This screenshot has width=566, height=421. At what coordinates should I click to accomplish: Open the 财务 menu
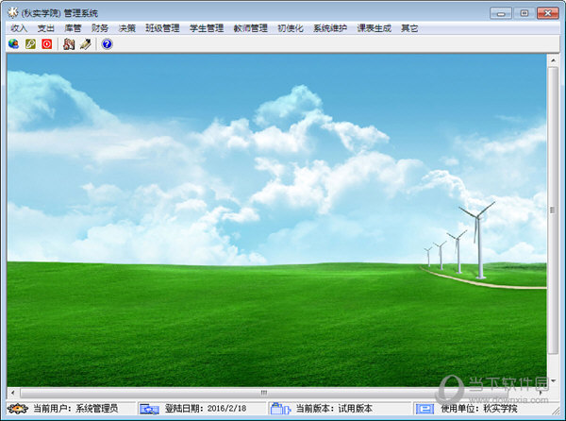tap(100, 28)
